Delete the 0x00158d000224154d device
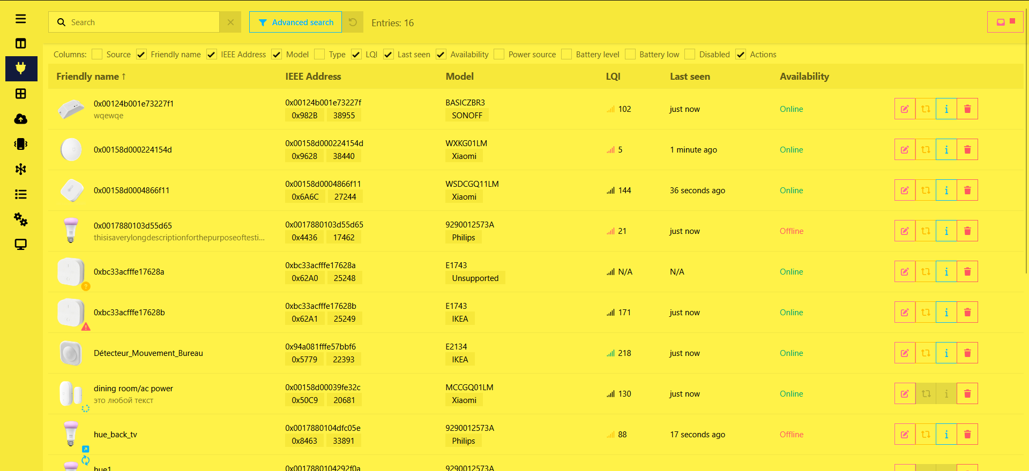This screenshot has width=1029, height=471. coord(967,149)
